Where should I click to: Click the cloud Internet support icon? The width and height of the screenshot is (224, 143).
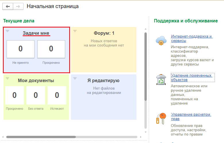(161, 41)
